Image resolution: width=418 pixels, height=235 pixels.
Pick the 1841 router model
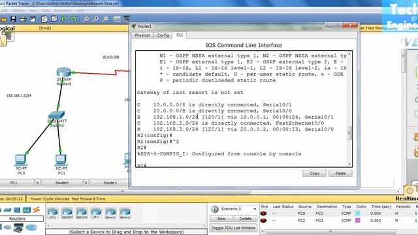click(52, 213)
